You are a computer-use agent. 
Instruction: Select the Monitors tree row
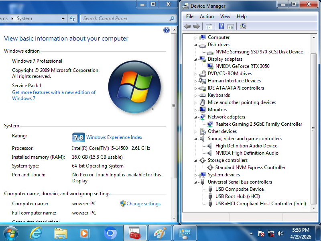pos(217,110)
